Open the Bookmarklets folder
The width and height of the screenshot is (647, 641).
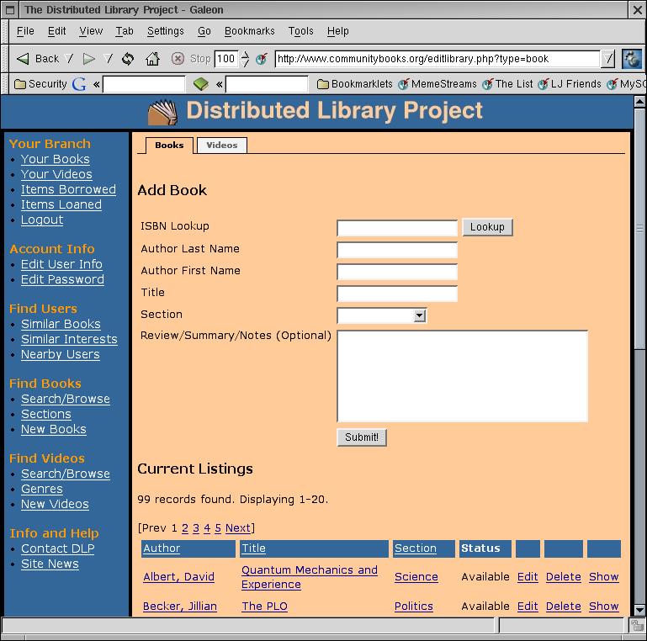354,84
